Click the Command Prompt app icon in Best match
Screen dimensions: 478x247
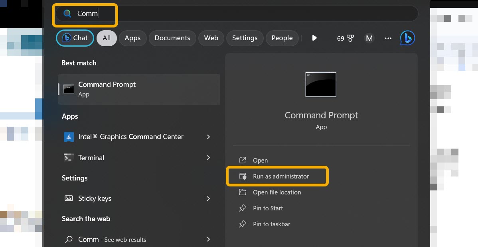click(69, 89)
